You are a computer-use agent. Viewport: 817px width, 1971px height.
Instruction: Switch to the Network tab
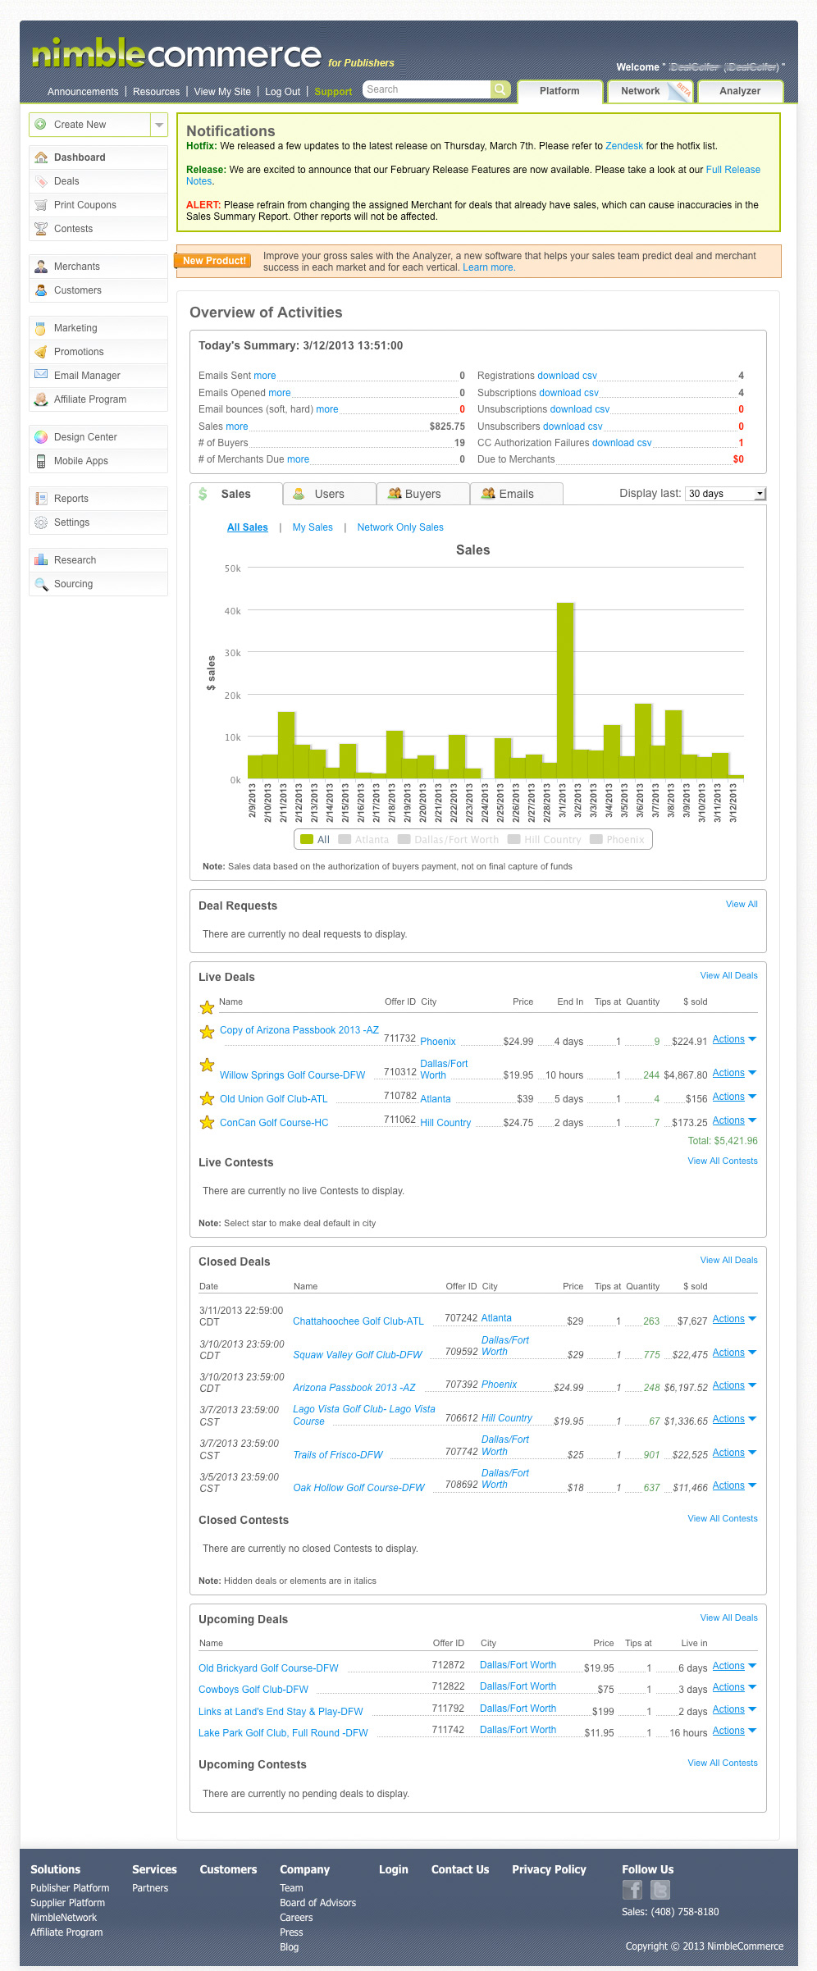tap(650, 91)
